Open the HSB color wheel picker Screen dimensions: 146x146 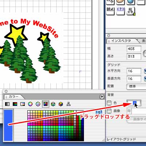click(30, 104)
